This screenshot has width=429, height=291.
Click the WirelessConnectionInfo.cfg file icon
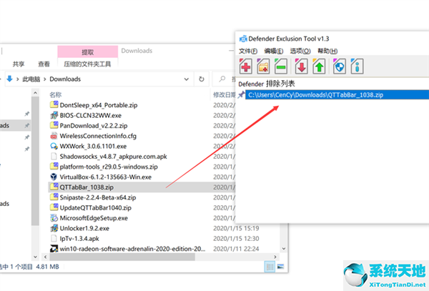pos(54,136)
